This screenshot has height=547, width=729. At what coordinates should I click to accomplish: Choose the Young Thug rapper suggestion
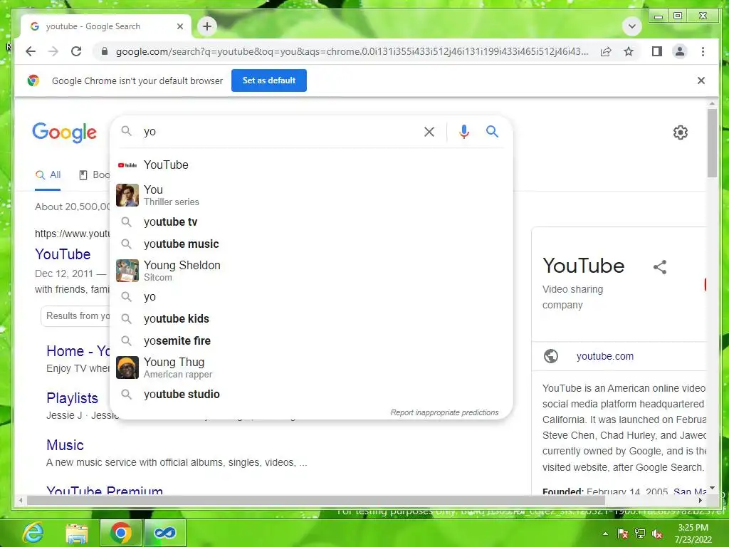(x=312, y=368)
